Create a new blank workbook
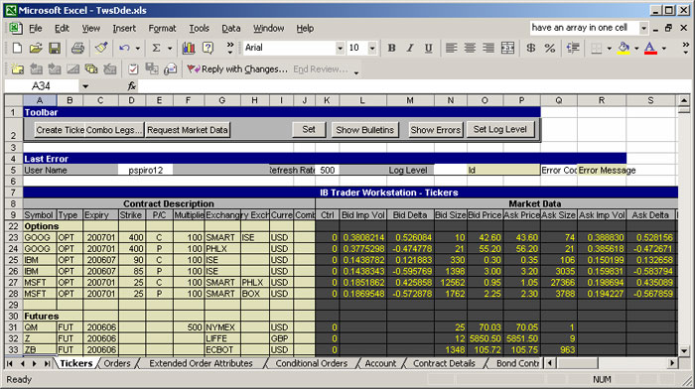Image resolution: width=695 pixels, height=389 pixels. (17, 48)
